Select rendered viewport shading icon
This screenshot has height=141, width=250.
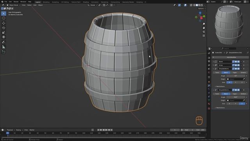202,5
